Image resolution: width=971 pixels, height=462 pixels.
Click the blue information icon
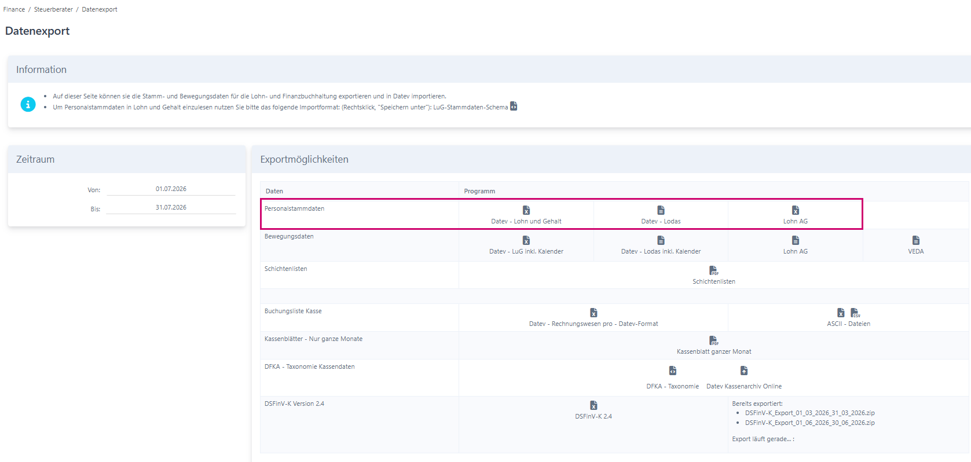click(28, 104)
